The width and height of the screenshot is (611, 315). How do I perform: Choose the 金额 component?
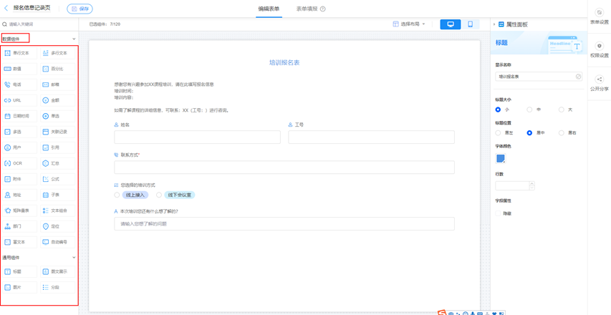[58, 100]
